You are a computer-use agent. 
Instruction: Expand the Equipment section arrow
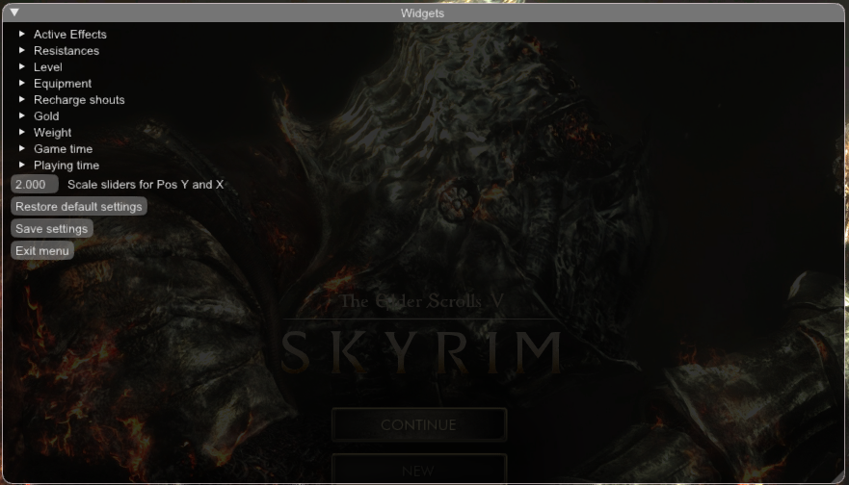[x=21, y=83]
